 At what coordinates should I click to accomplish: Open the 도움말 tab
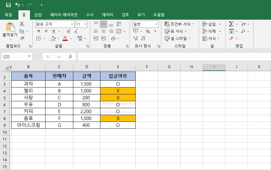click(159, 15)
